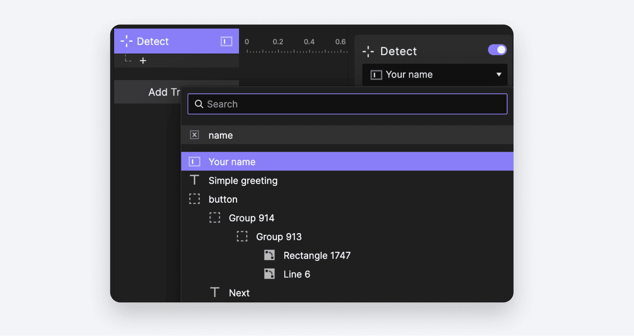Image resolution: width=634 pixels, height=336 pixels.
Task: Click the dashed icon beside Group 914
Action: pos(215,218)
